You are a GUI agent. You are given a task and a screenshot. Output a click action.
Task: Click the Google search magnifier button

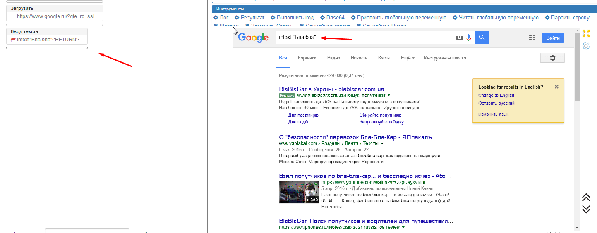point(482,38)
